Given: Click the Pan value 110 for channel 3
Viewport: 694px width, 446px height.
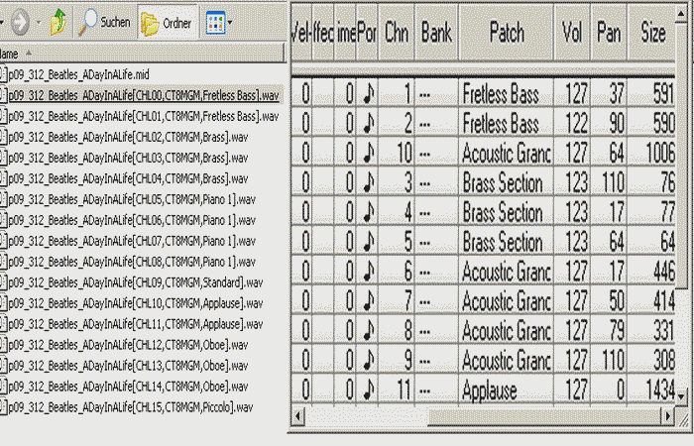Looking at the screenshot, I should pyautogui.click(x=609, y=183).
